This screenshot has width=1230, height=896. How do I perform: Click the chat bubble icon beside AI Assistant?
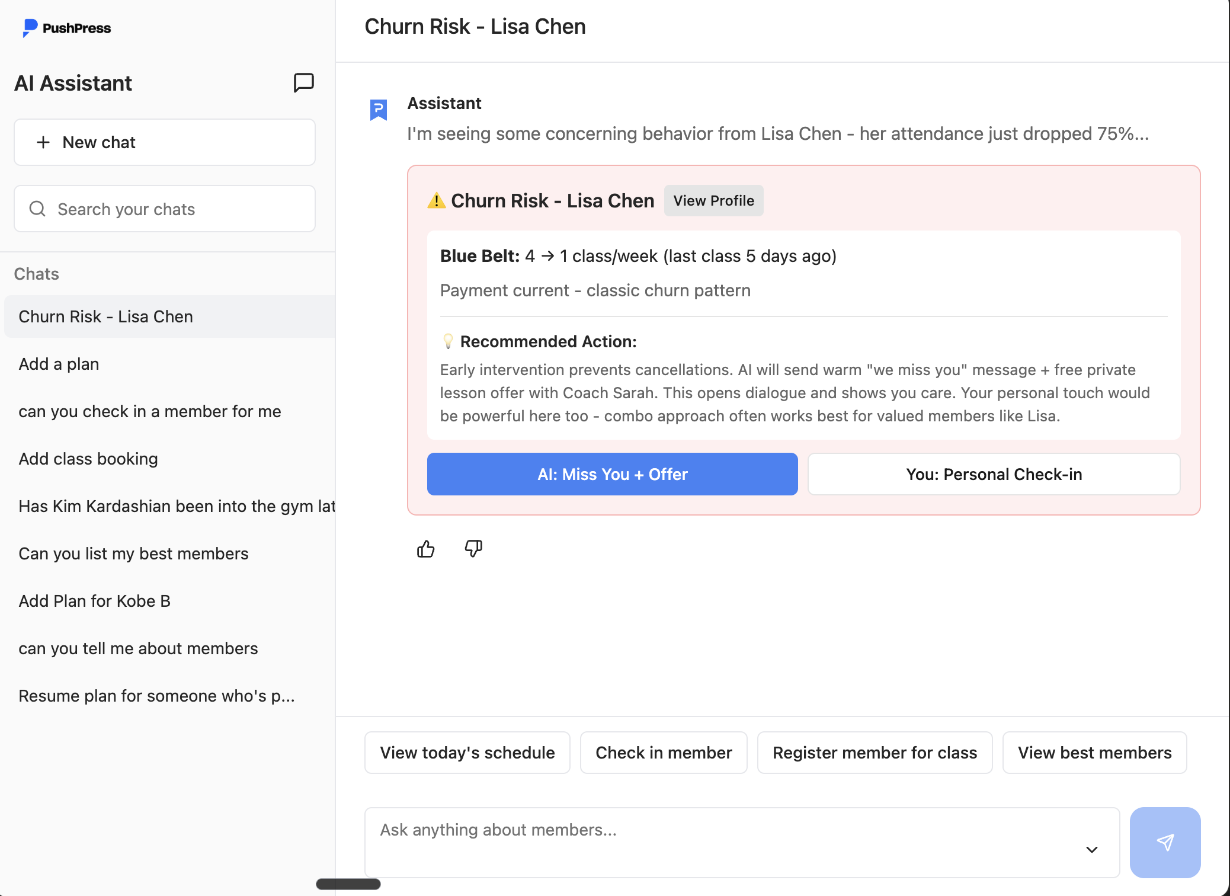coord(303,83)
